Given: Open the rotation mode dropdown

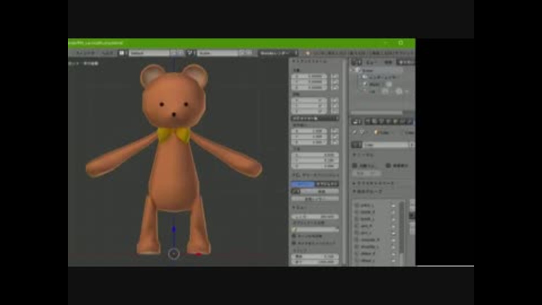Looking at the screenshot, I should coord(315,119).
